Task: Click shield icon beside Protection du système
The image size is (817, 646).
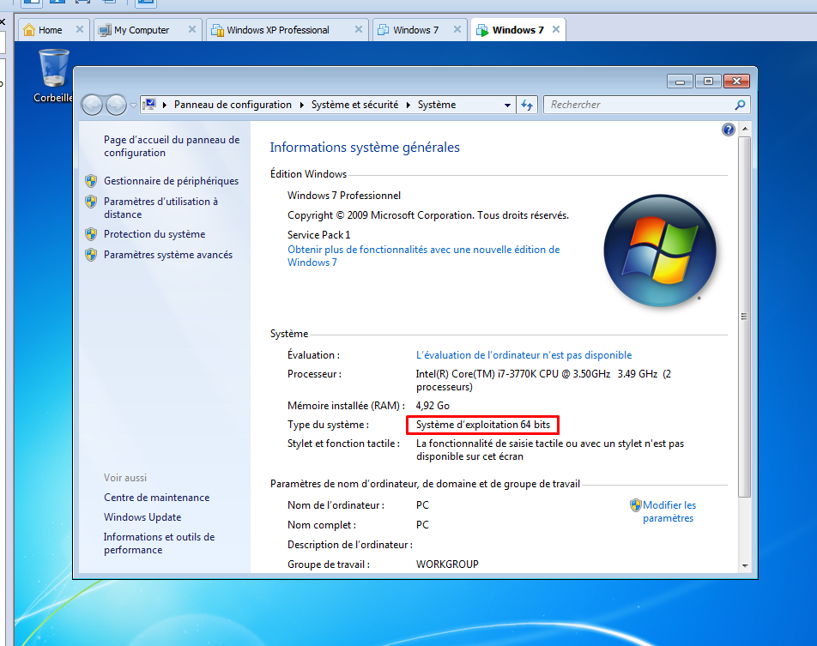Action: pyautogui.click(x=91, y=234)
